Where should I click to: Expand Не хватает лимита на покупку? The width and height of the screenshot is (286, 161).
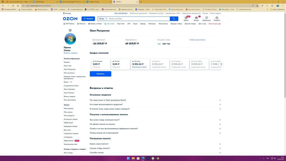click(x=155, y=124)
